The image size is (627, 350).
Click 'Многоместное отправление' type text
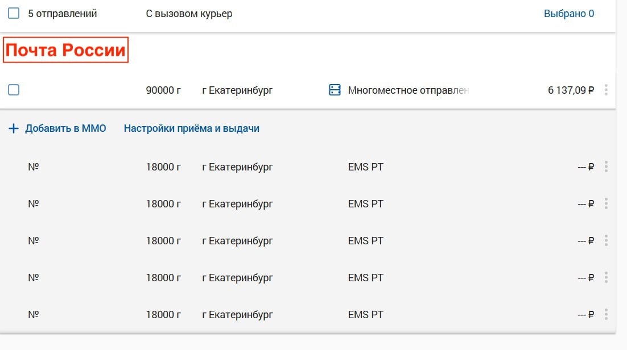(408, 90)
